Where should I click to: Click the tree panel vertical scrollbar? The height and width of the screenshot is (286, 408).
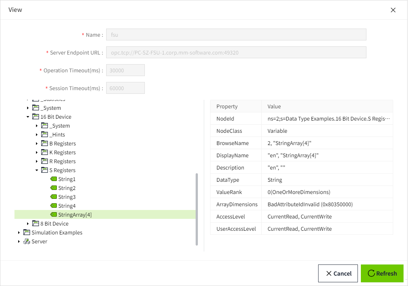[x=197, y=209]
